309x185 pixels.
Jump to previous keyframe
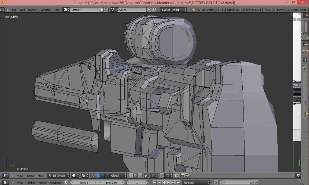[159, 183]
